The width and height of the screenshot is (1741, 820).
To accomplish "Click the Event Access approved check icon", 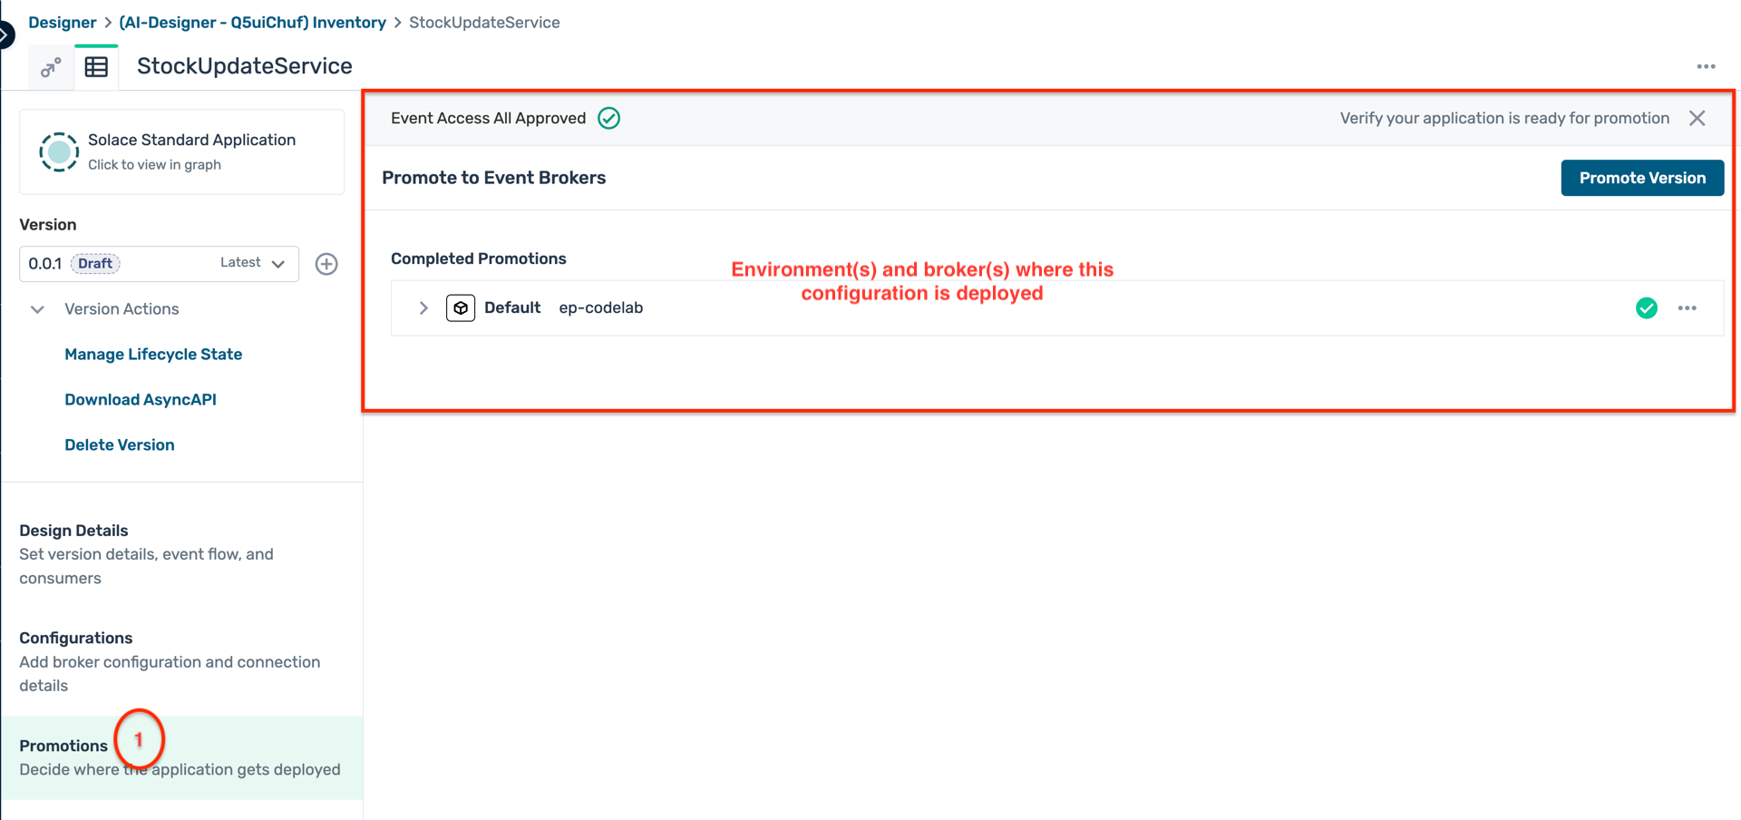I will 609,119.
